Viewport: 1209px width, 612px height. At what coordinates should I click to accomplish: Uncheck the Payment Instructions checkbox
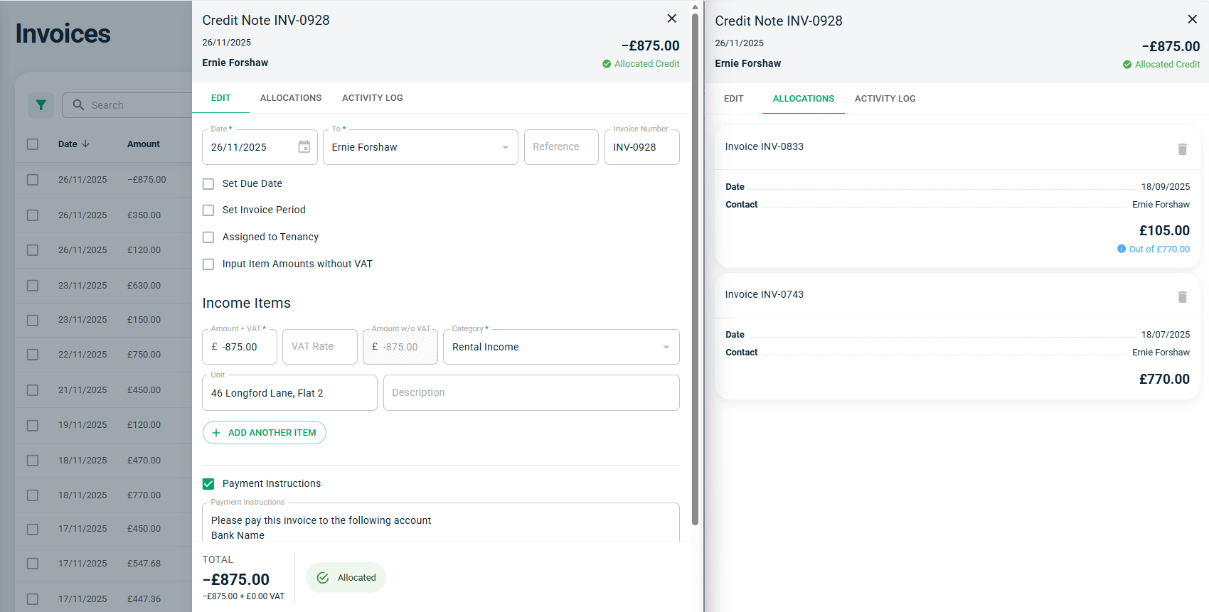coord(208,484)
